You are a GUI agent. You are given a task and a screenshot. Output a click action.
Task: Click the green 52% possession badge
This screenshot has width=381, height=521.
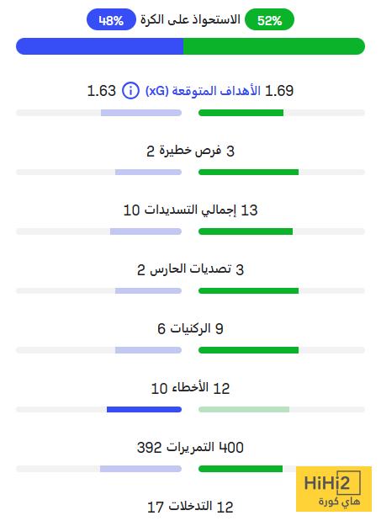[x=269, y=19]
